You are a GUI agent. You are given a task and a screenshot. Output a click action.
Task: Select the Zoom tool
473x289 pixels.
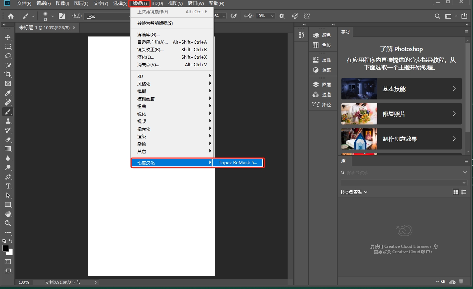tap(8, 223)
